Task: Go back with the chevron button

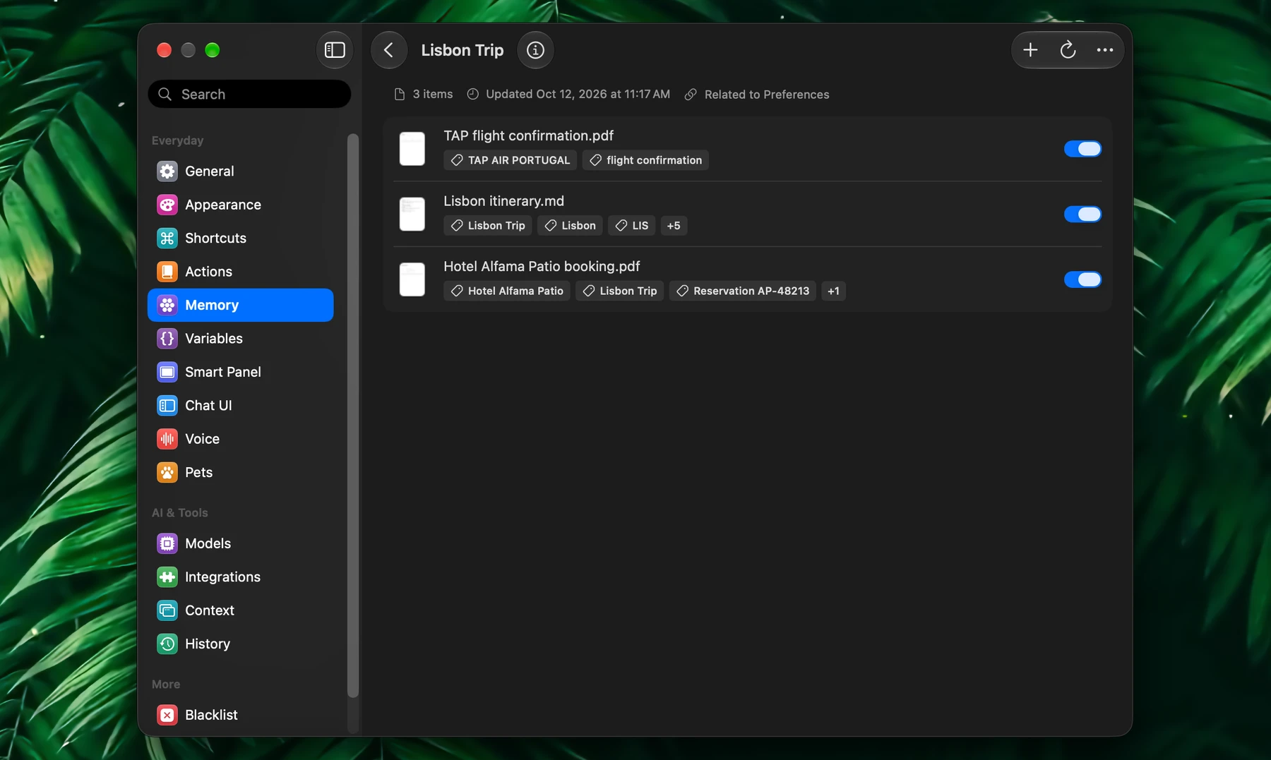Action: tap(389, 50)
